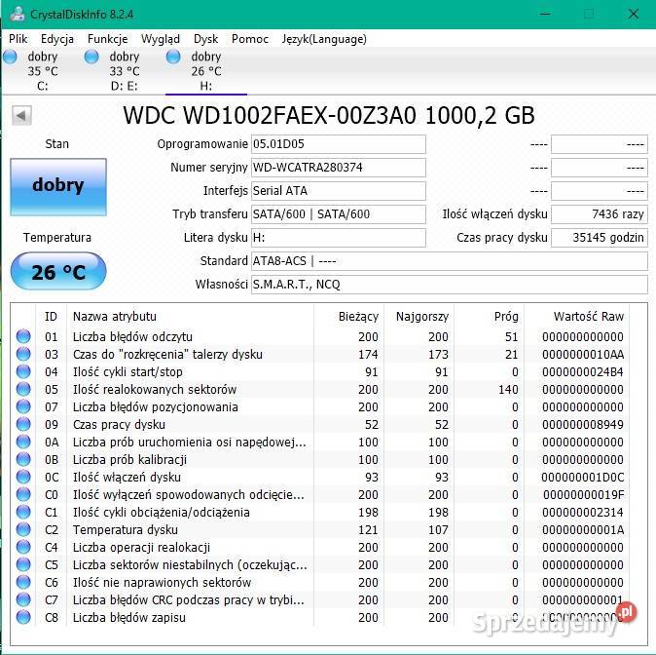Click raw value 000000008949
This screenshot has width=656, height=655.
click(x=583, y=425)
